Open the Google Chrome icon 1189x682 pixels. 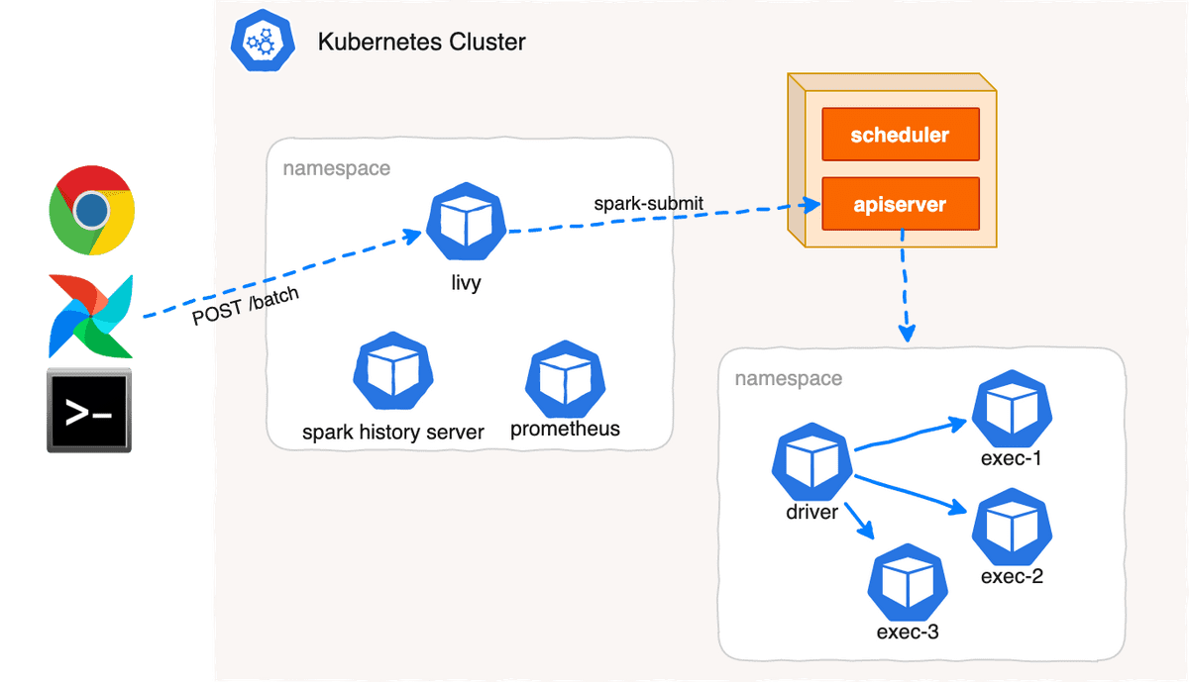pyautogui.click(x=90, y=209)
